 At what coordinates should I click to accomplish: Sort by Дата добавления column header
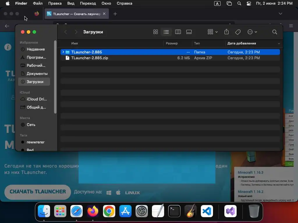[242, 43]
